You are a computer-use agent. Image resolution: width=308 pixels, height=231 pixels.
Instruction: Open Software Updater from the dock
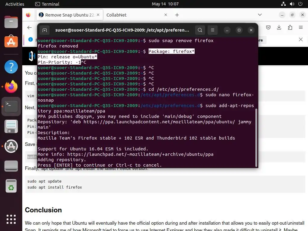pos(11,146)
